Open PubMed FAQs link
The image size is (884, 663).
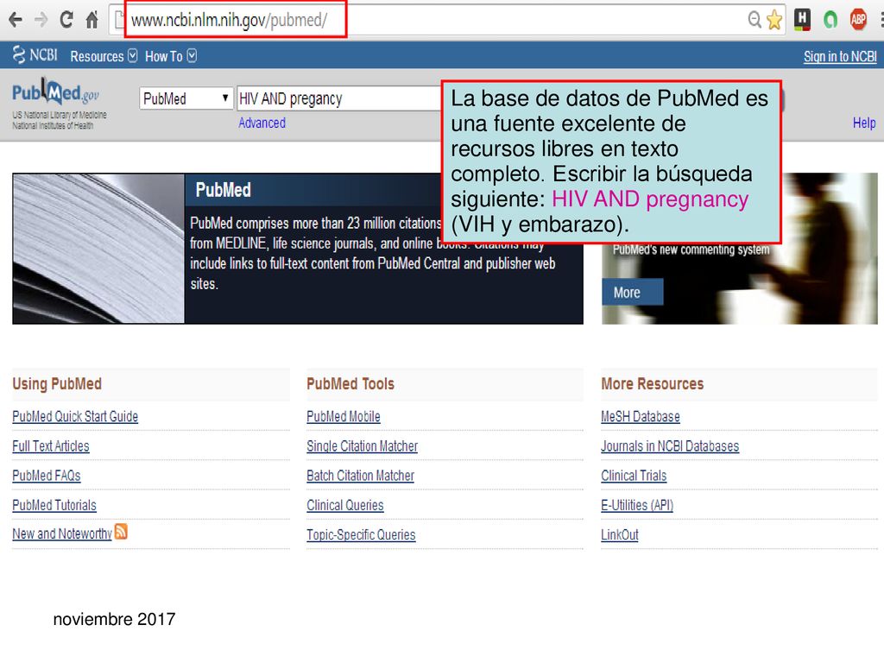click(x=47, y=476)
